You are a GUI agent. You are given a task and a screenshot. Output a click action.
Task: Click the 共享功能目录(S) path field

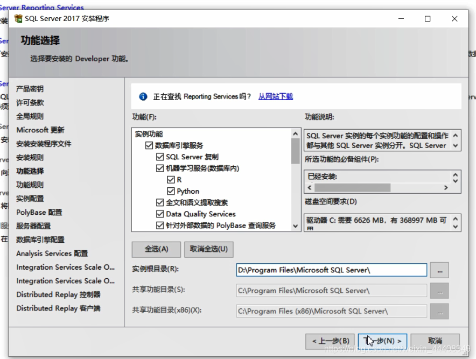[x=332, y=291]
